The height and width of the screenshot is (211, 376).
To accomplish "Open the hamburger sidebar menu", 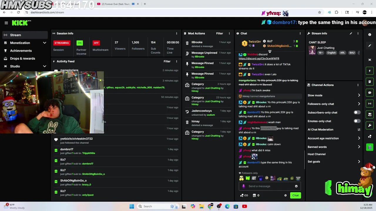I will pyautogui.click(x=6, y=23).
